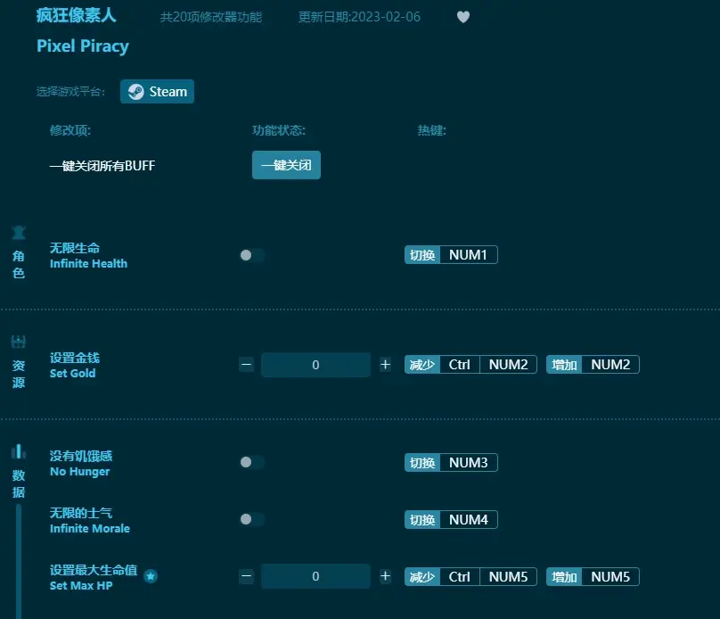Click the heart favorite icon
720x619 pixels.
pos(463,17)
